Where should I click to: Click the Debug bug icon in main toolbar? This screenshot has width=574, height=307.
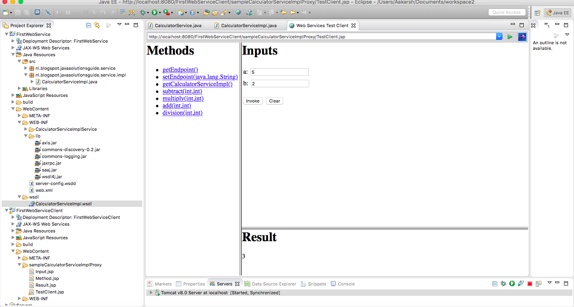point(143,12)
